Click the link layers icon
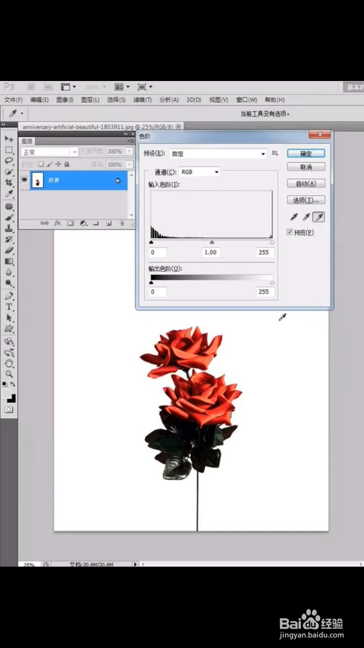Image resolution: width=364 pixels, height=648 pixels. [44, 223]
